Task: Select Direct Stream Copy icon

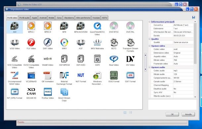Action: 64,92
